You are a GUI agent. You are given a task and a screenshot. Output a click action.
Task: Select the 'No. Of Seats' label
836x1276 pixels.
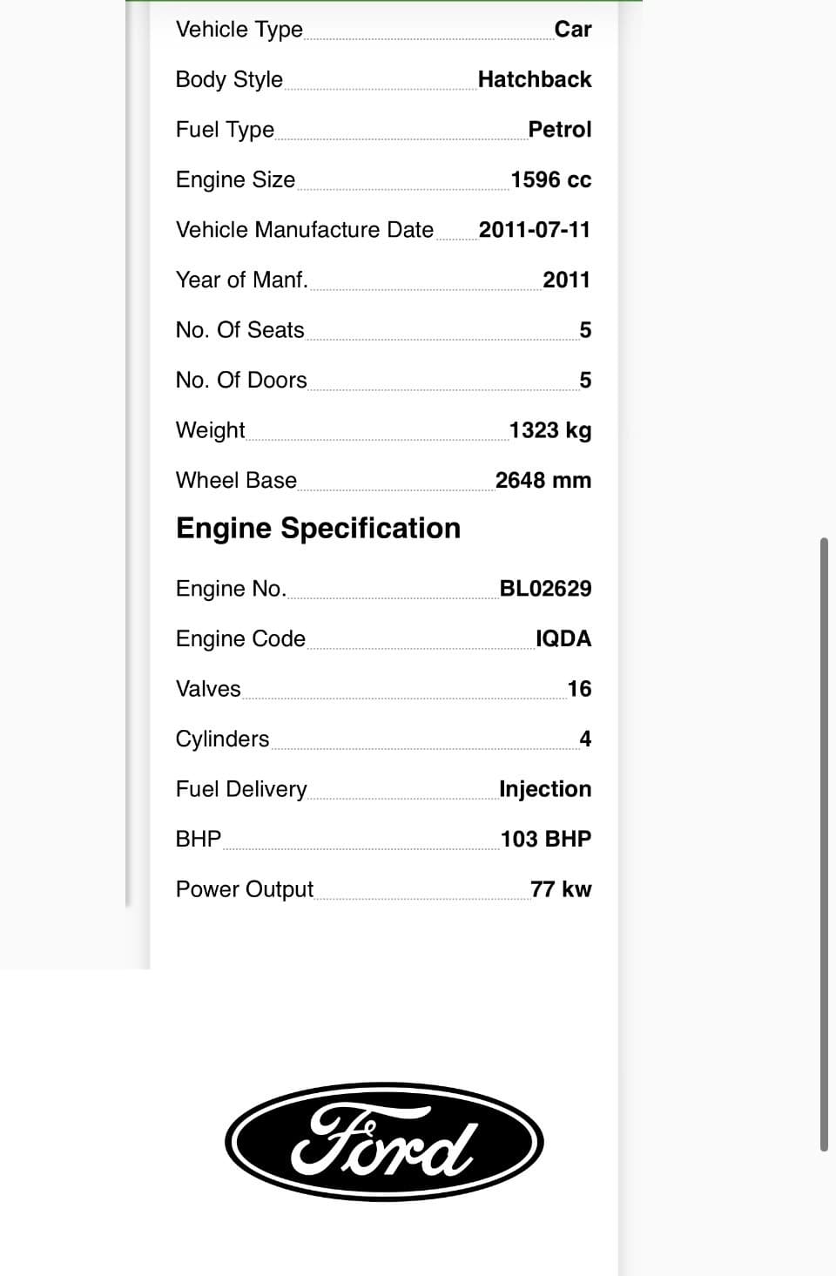tap(240, 330)
